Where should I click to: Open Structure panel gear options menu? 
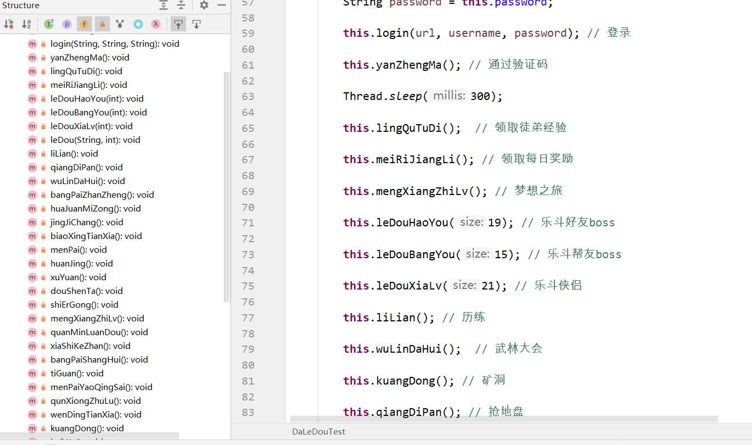(204, 5)
